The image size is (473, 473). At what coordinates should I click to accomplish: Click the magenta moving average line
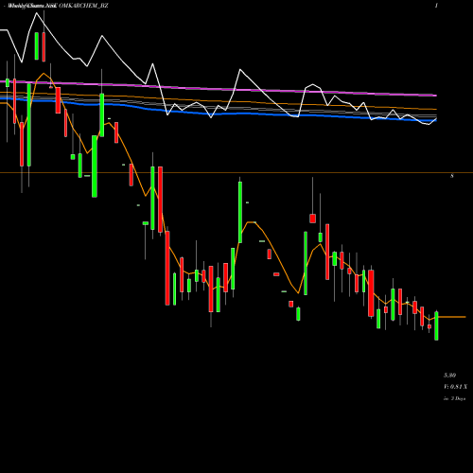[x=220, y=89]
